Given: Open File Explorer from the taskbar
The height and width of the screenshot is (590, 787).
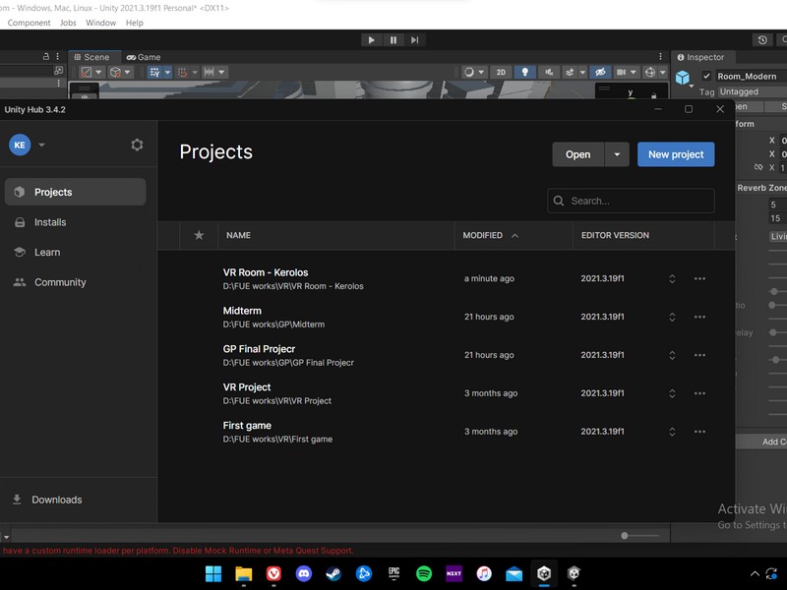Looking at the screenshot, I should pos(243,573).
